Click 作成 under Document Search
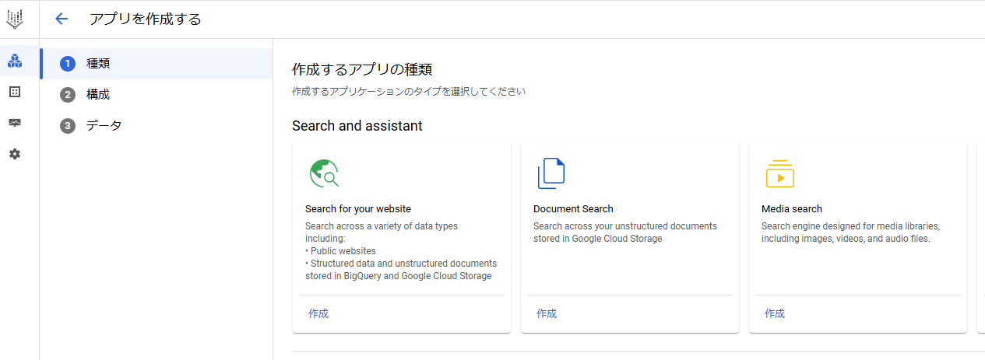Image resolution: width=985 pixels, height=360 pixels. 547,313
